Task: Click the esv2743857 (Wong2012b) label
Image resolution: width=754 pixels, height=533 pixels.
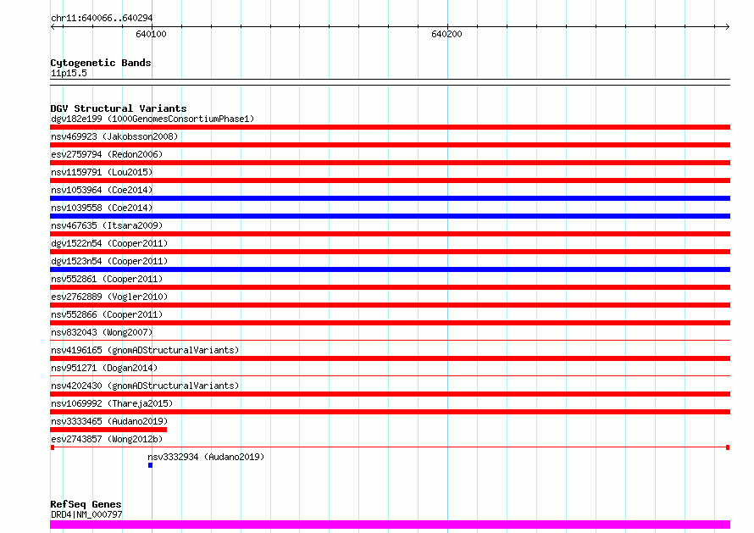Action: (107, 439)
